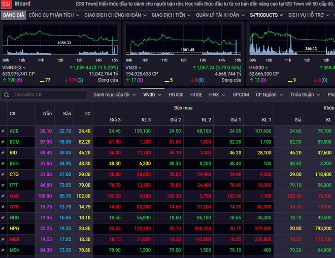Open the ACB stock symbol link
This screenshot has height=258, width=335.
coord(14,132)
